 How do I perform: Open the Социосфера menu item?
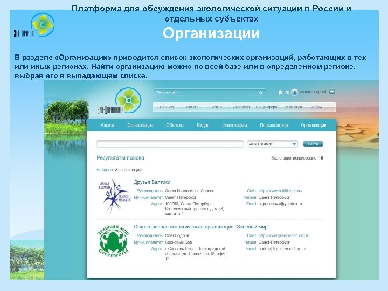[x=266, y=107]
